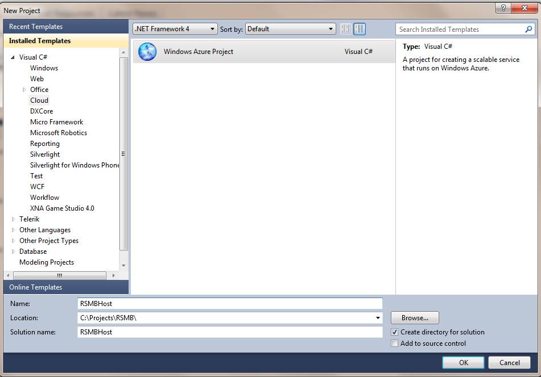The width and height of the screenshot is (541, 377).
Task: Select the Modeling Projects category
Action: click(x=47, y=262)
